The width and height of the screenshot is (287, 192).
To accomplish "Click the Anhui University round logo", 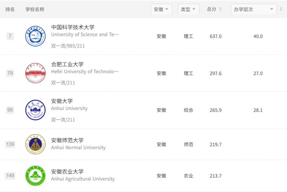I will pyautogui.click(x=35, y=110).
